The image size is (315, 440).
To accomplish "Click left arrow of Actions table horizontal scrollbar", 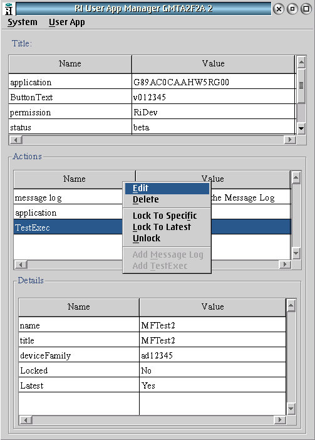I will 21,265.
